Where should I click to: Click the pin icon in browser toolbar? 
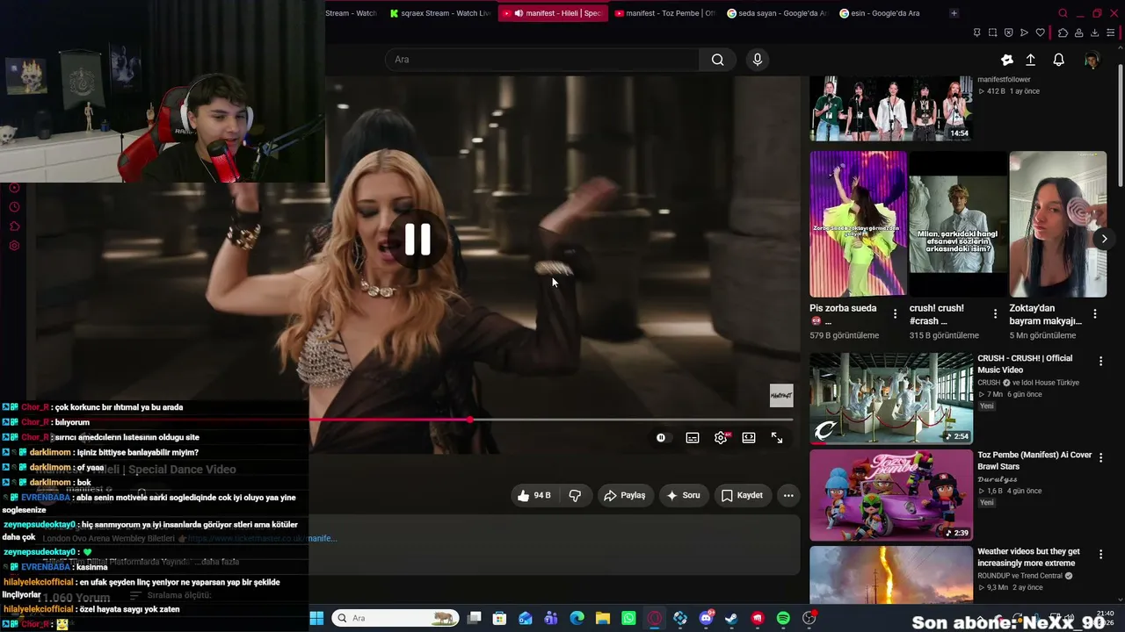point(976,32)
